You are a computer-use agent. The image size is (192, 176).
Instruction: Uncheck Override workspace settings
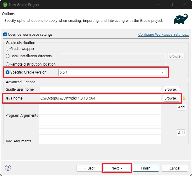click(5, 35)
